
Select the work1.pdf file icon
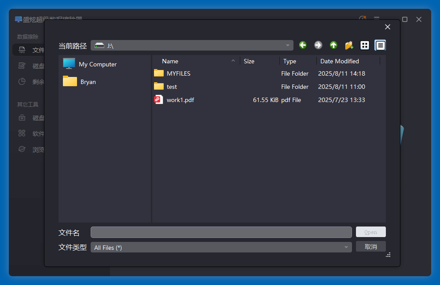click(x=158, y=100)
